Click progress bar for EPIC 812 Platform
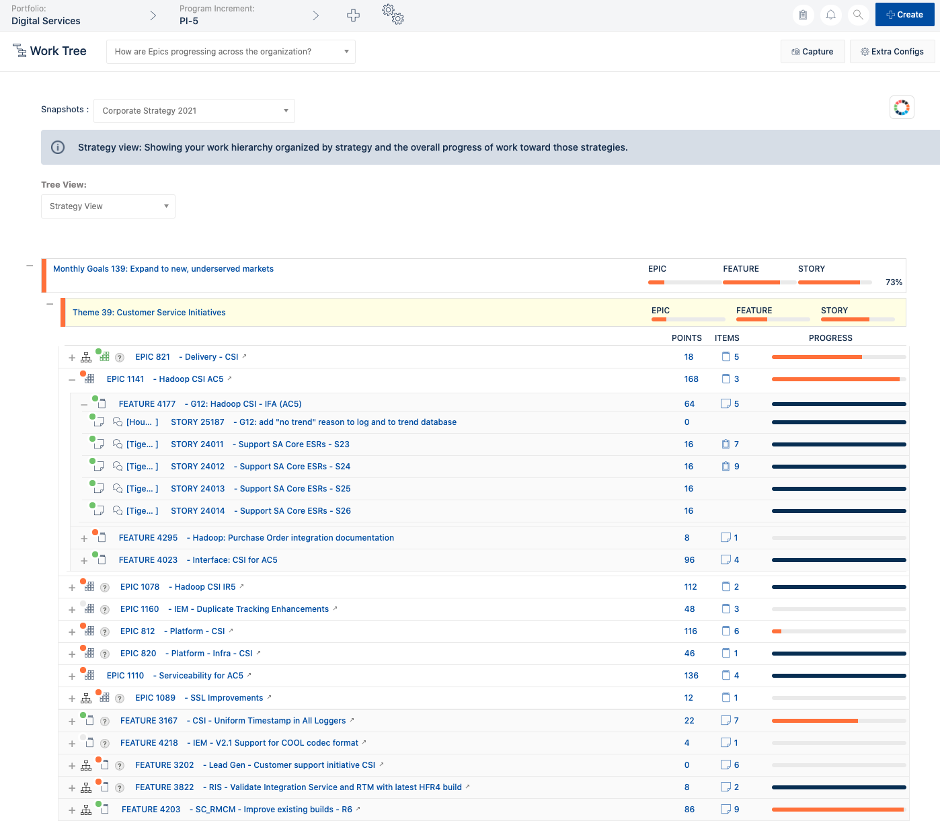 pos(838,631)
